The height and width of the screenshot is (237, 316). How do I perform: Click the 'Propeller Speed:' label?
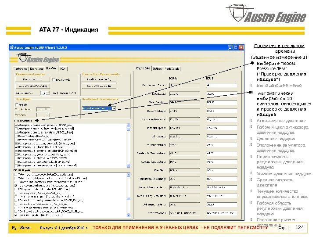(x=156, y=128)
